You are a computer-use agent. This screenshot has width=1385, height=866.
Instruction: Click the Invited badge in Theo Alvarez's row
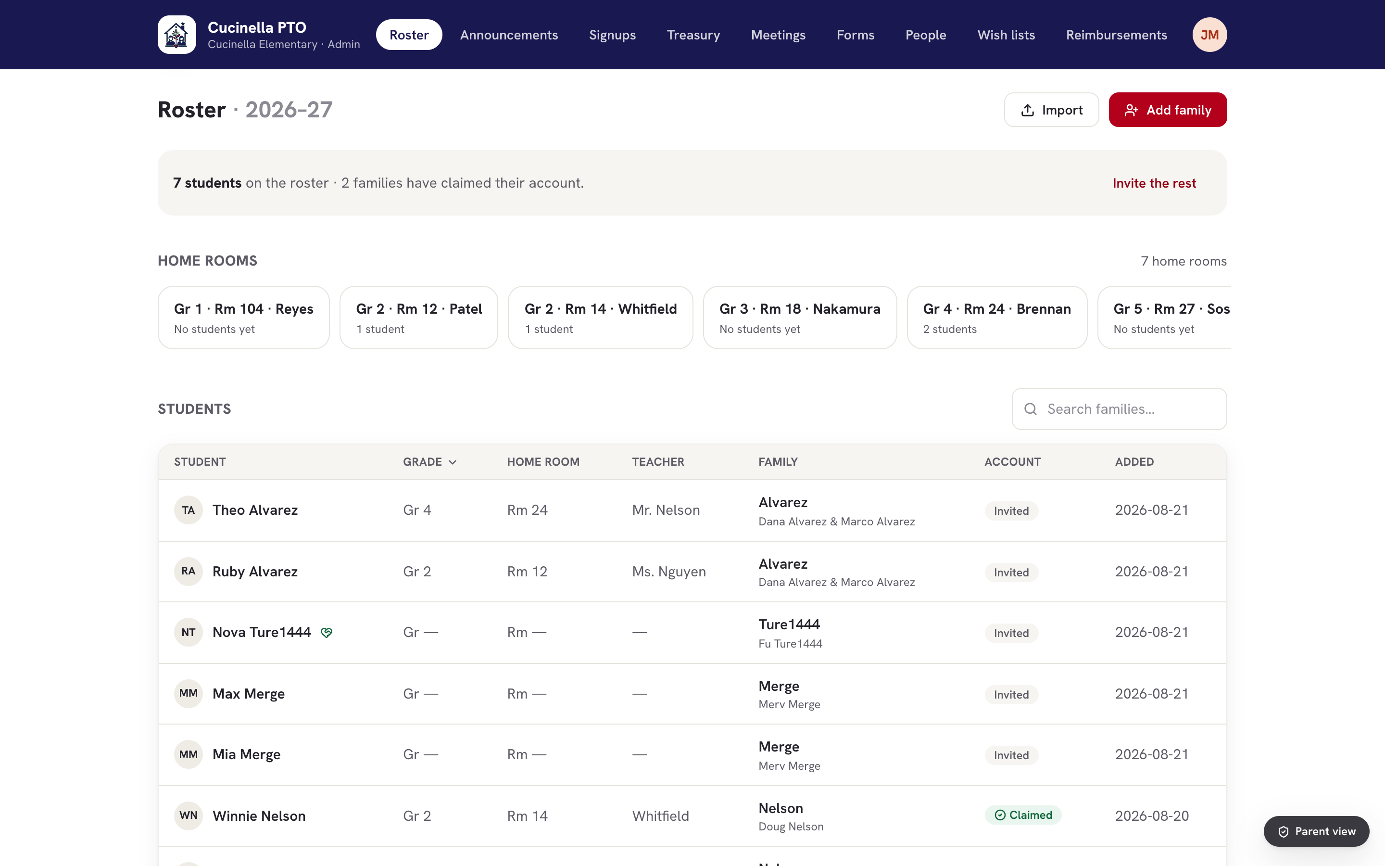click(x=1011, y=511)
